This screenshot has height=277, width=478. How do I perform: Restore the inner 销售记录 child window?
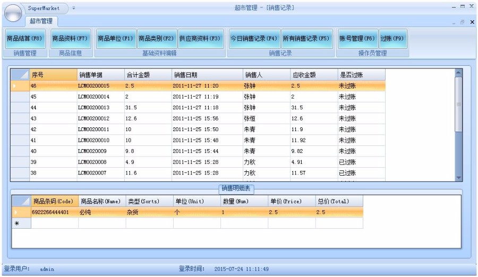point(463,22)
